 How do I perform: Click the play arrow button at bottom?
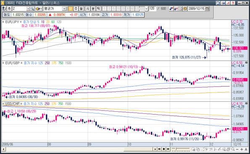[x=155, y=149]
